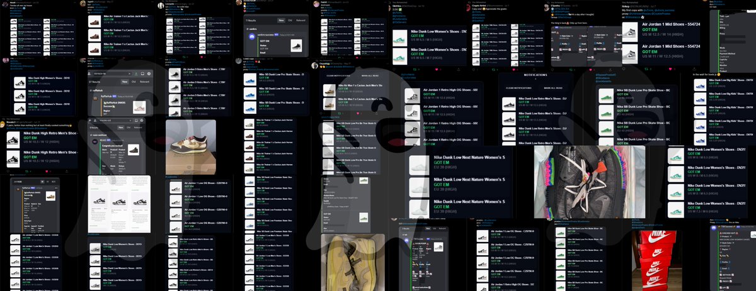Like the Air Jordan 1 Mid Shoes tweet
Screen dimensions: 756x291
pos(670,69)
